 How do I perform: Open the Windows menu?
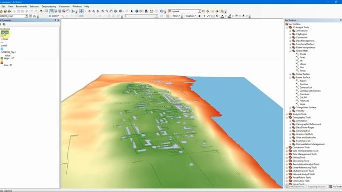coord(77,6)
